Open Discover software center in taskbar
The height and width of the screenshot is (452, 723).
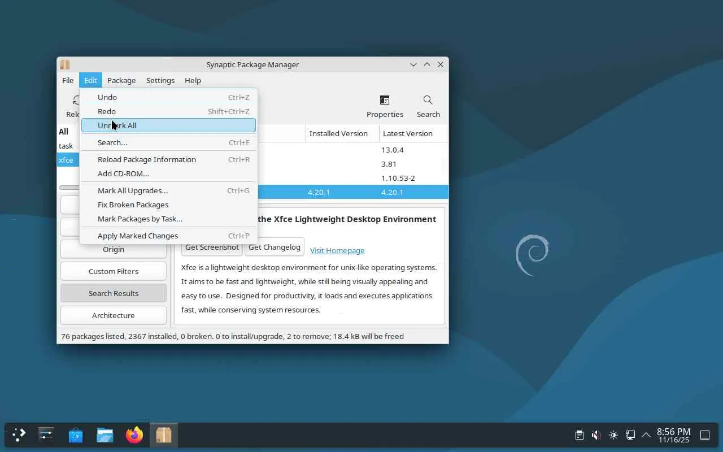point(76,435)
